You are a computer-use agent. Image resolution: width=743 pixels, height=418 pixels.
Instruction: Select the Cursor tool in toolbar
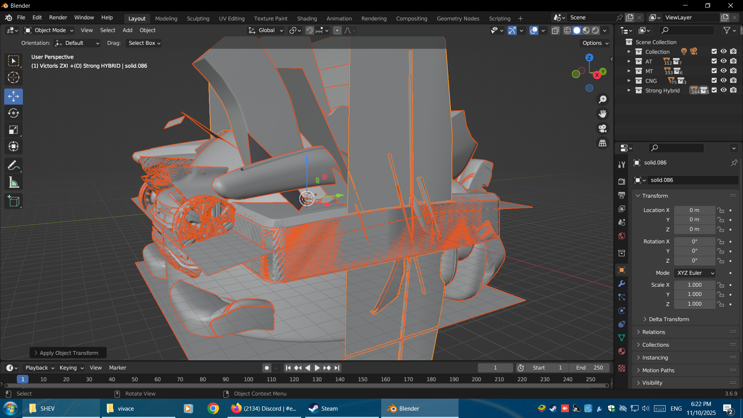click(14, 78)
